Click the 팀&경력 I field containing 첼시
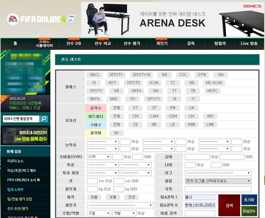Viewport: 265px width, 218px height. (200, 197)
